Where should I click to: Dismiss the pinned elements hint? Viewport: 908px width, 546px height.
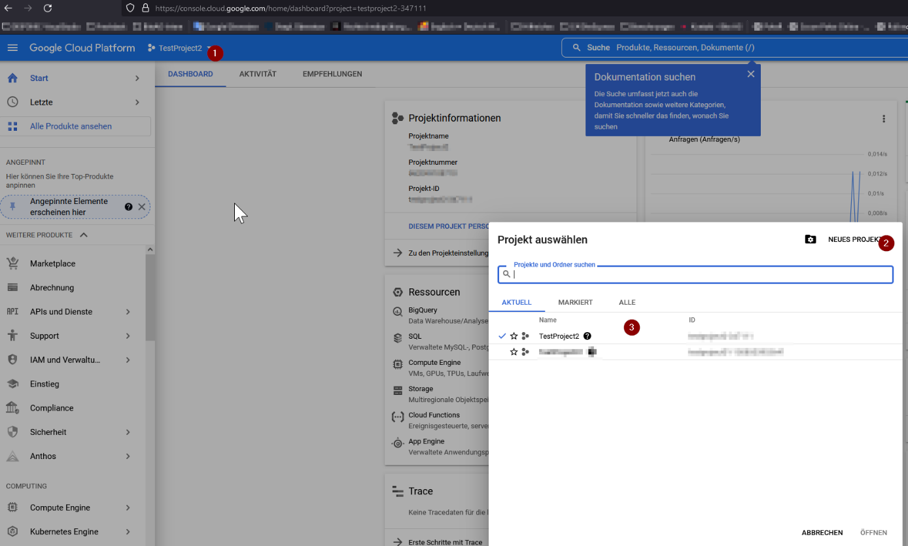click(141, 207)
